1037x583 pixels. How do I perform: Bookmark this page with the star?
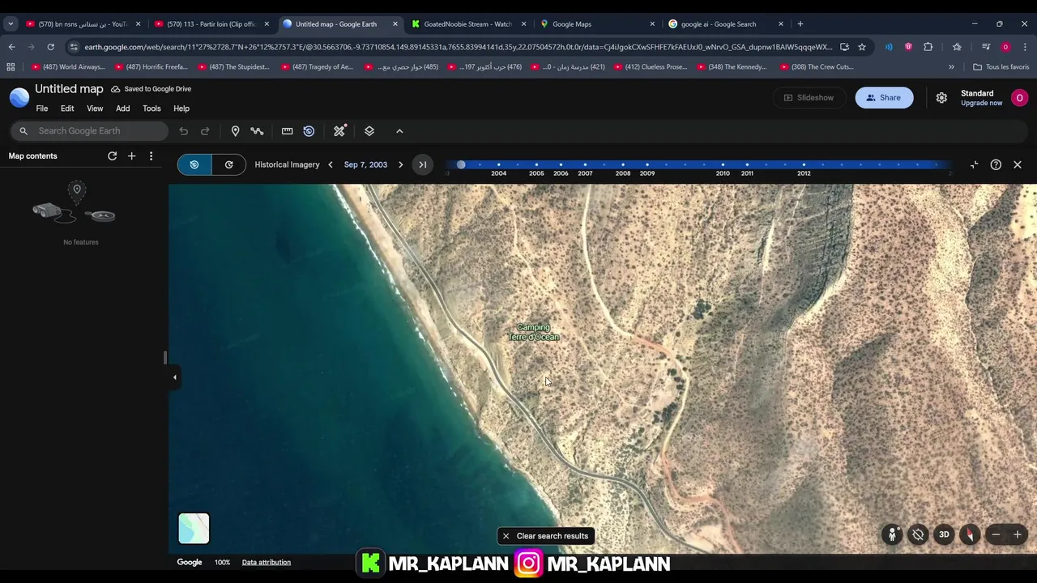pyautogui.click(x=862, y=47)
